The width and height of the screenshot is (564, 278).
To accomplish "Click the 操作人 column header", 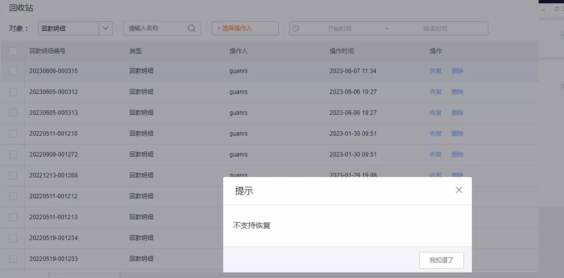I will pos(238,51).
